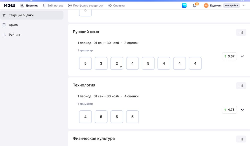250x146 pixels.
Task: Click the archive box icon
Action: (x=4, y=25)
